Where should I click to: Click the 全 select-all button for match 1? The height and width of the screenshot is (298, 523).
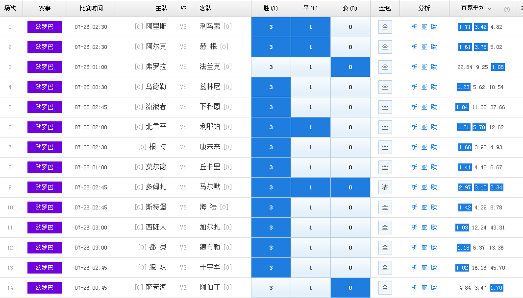click(385, 27)
